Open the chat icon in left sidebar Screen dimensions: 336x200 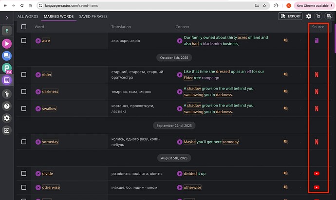pyautogui.click(x=7, y=56)
